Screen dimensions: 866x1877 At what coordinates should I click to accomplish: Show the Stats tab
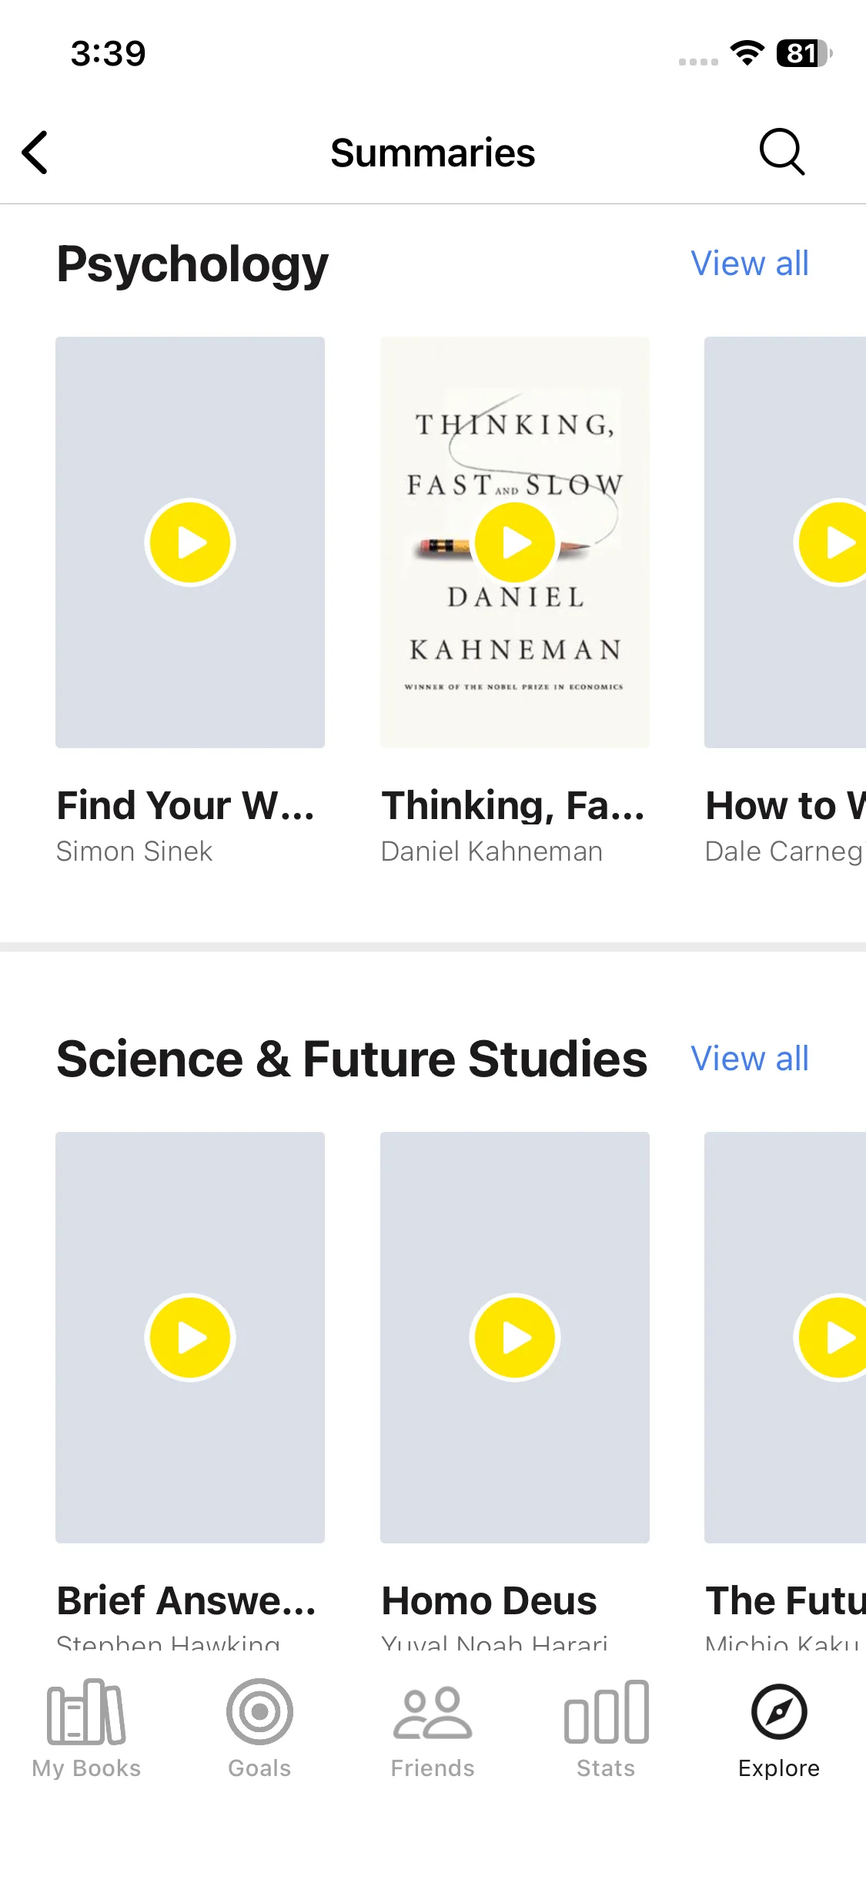606,1727
